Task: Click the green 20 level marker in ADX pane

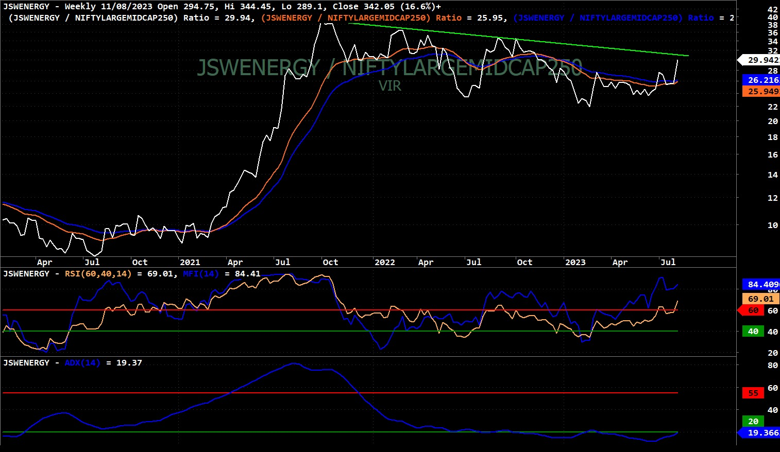Action: point(753,421)
